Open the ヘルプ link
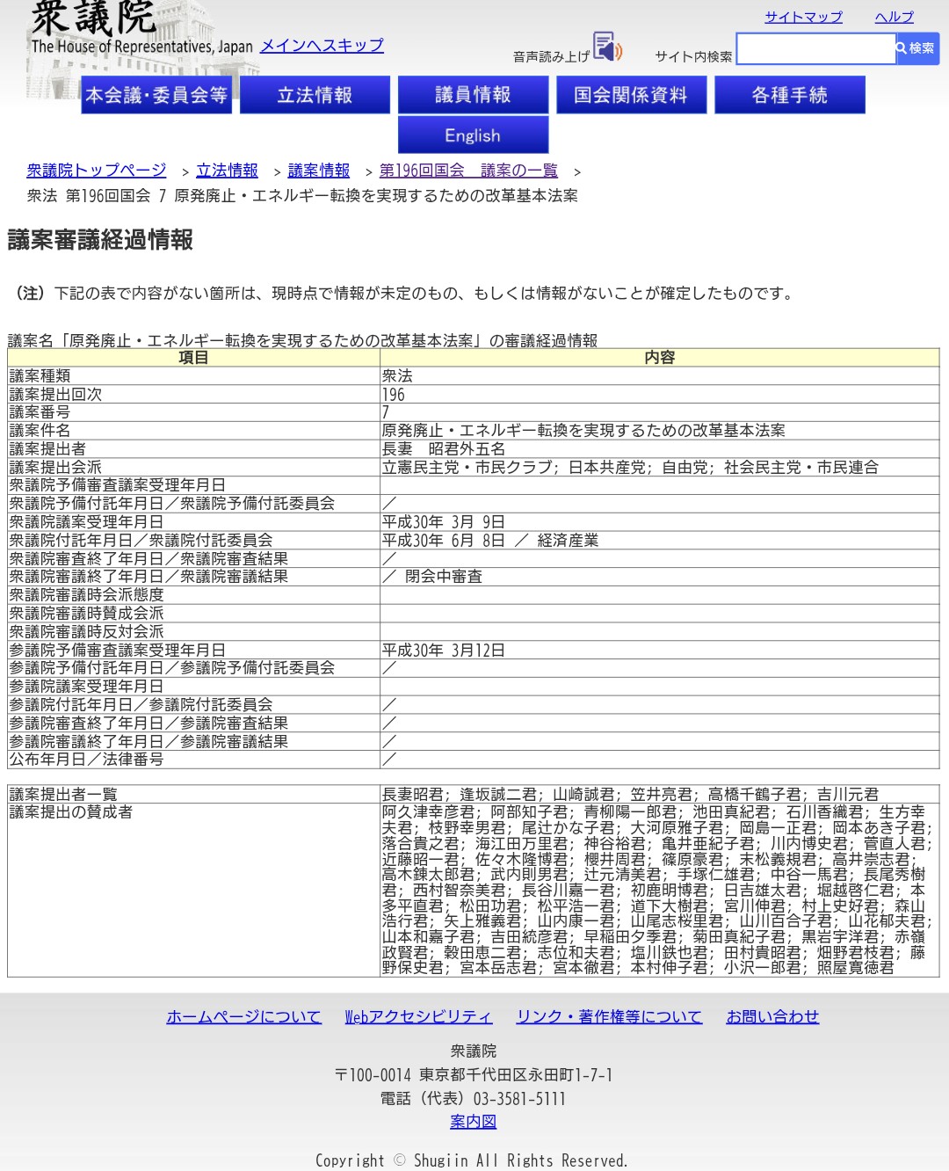This screenshot has height=1171, width=949. click(x=894, y=17)
